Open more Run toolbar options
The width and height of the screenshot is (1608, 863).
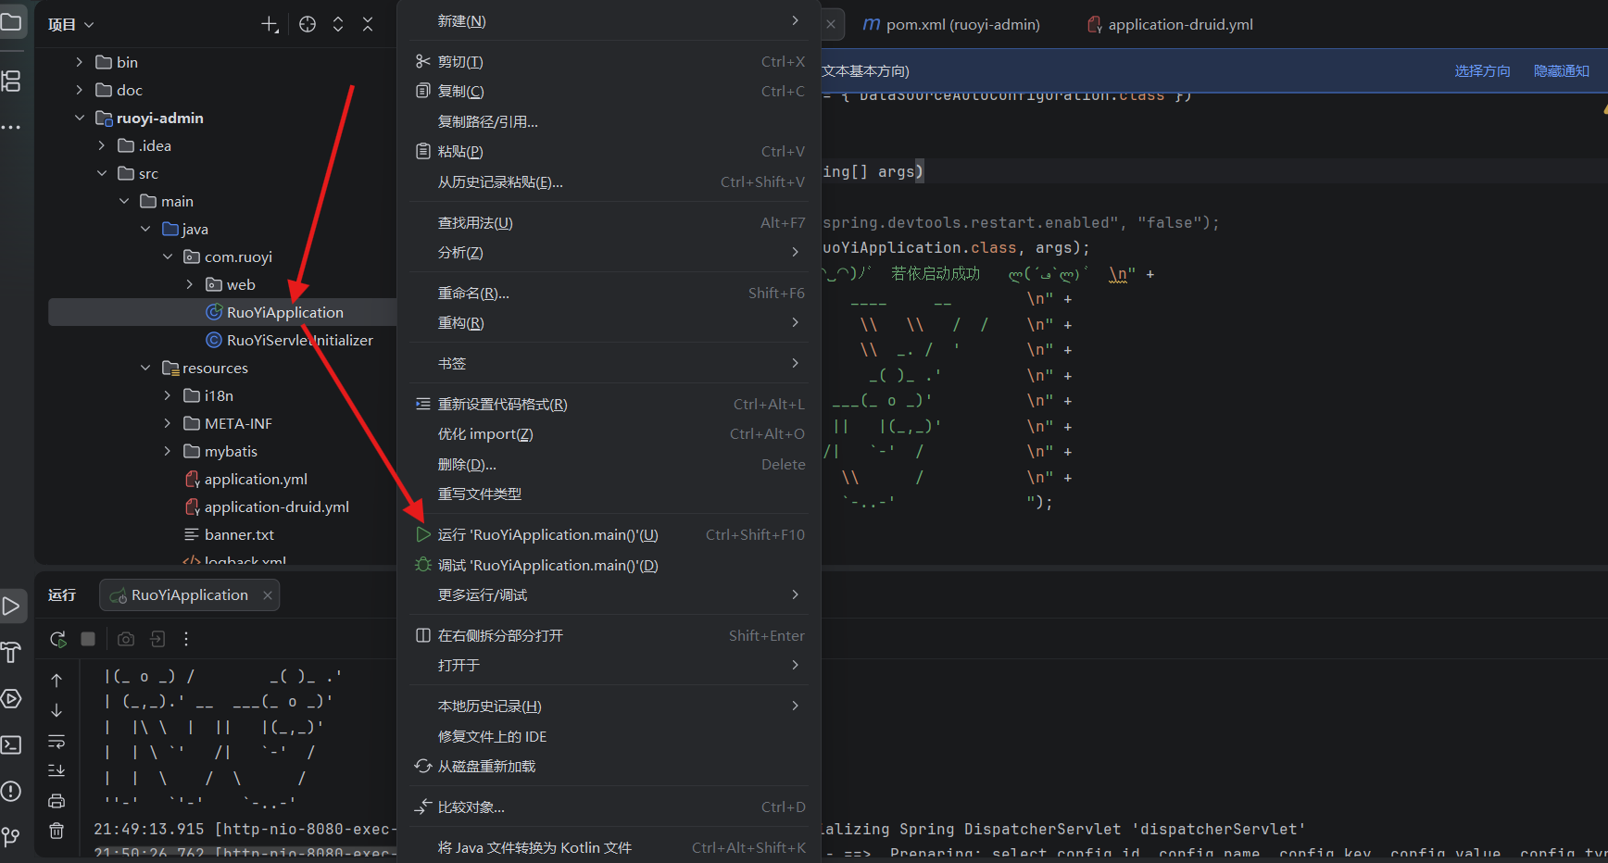[x=186, y=639]
